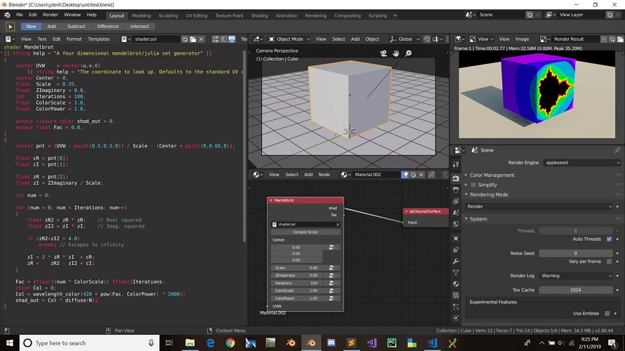The image size is (625, 351).
Task: Open Scene properties tab icon
Action: click(x=456, y=212)
